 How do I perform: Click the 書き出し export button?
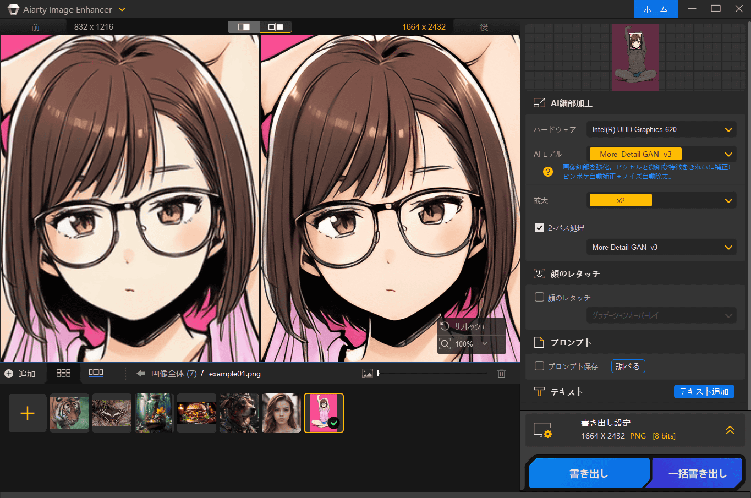point(588,473)
